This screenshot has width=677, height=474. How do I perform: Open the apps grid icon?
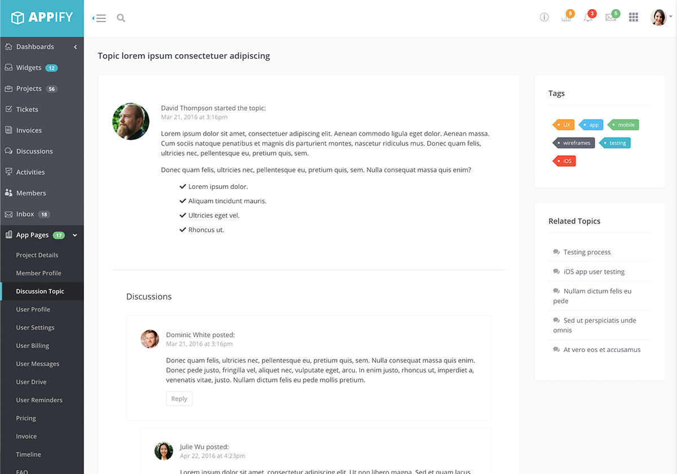tap(634, 17)
